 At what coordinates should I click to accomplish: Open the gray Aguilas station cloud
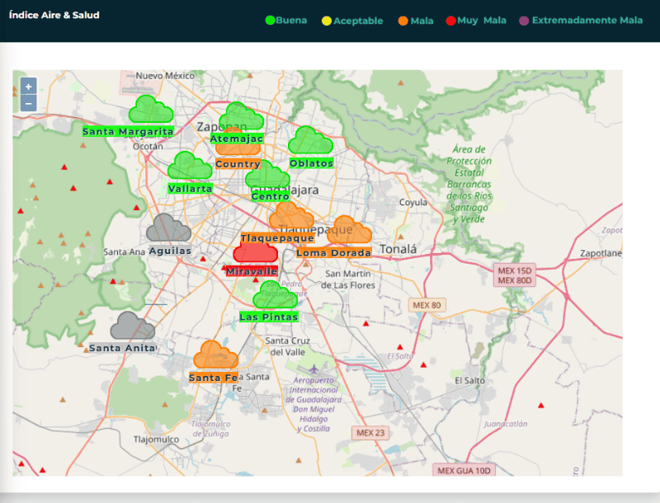click(168, 228)
